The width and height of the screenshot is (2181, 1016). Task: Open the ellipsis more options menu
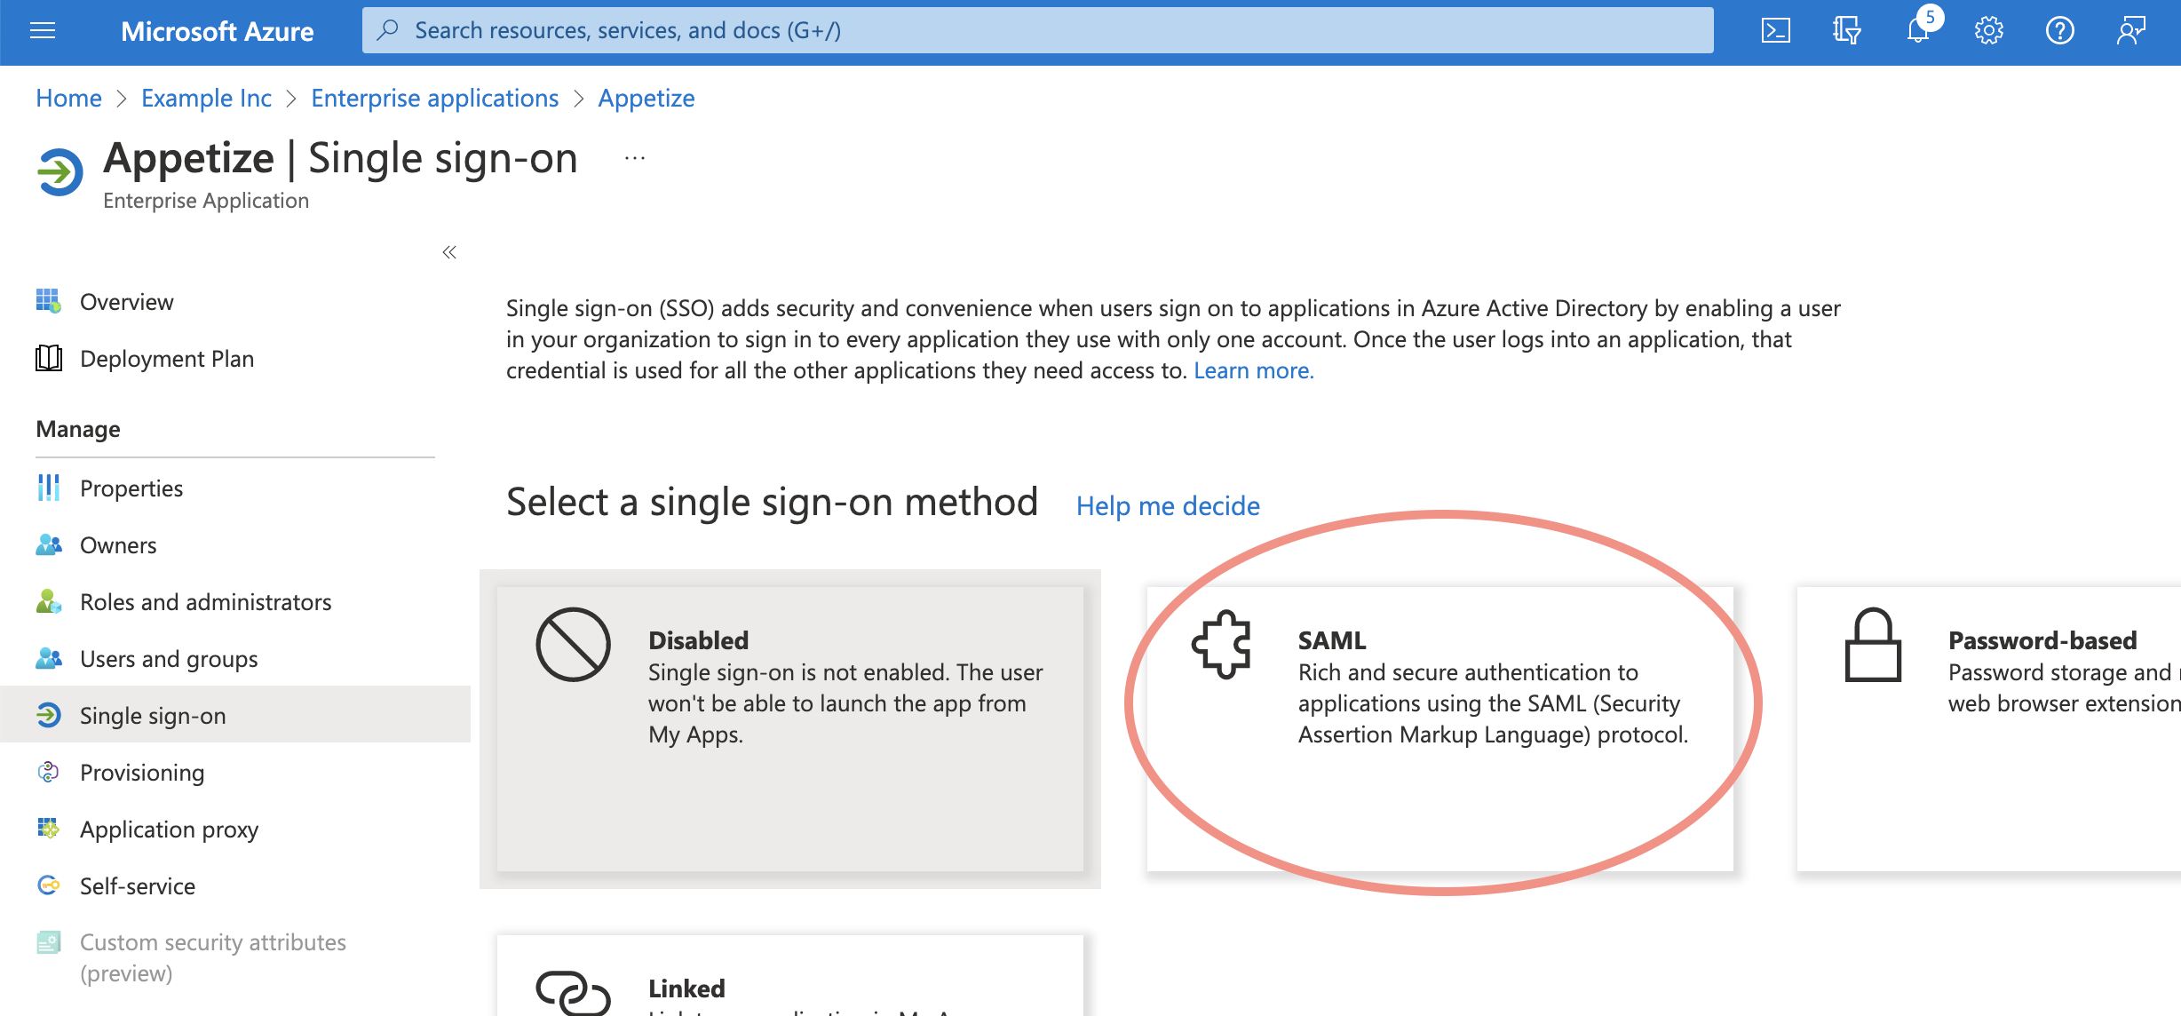(634, 159)
